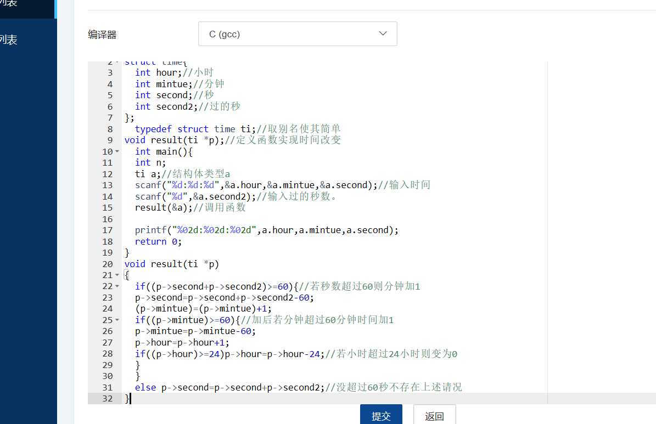Click the 'p->mintue=p->mintue-60;' line

(x=195, y=332)
